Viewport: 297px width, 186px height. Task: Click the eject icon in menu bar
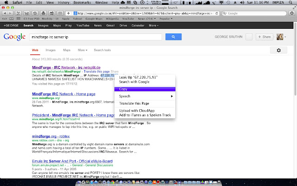235,2
